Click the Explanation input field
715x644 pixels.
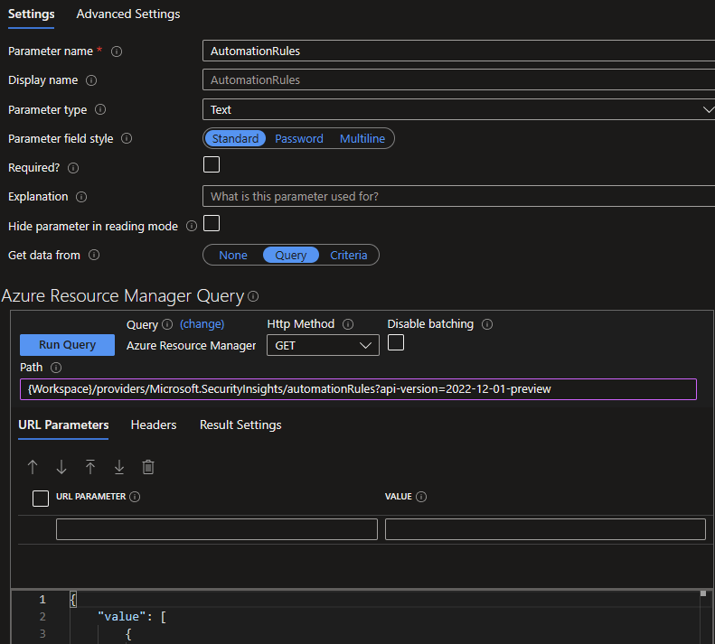(458, 196)
